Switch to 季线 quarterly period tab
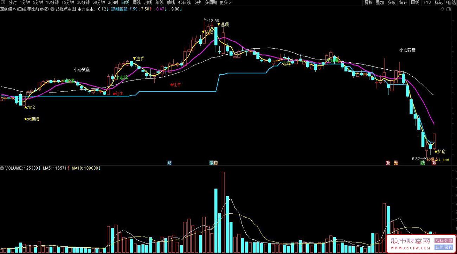The image size is (457, 254). [x=171, y=2]
